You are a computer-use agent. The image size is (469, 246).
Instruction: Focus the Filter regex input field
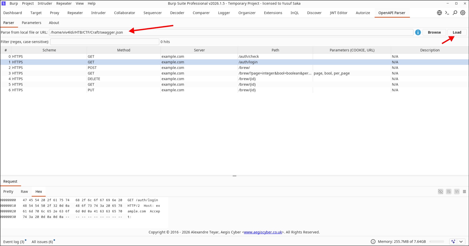click(x=105, y=42)
